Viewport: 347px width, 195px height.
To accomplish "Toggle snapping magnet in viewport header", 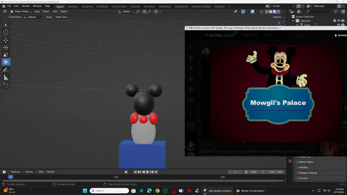I will pos(145,12).
